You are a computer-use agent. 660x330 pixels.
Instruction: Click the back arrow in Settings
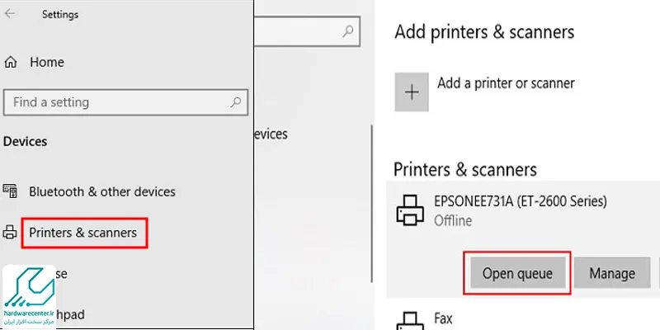pos(9,13)
